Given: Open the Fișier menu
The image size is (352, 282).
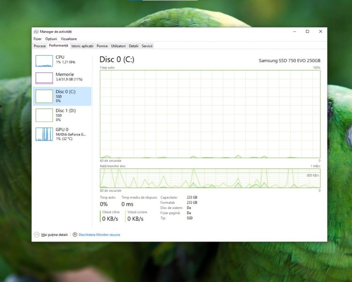Looking at the screenshot, I should [x=37, y=39].
